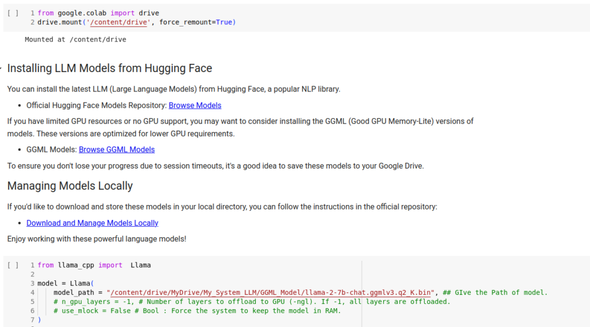Click the Installing LLM Models from Hugging Face heading
This screenshot has width=590, height=327.
[109, 69]
